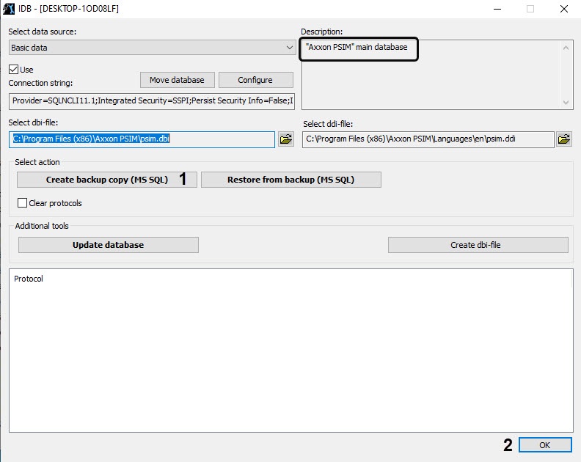Click the IDB application icon in title bar
The height and width of the screenshot is (462, 581).
coord(9,9)
